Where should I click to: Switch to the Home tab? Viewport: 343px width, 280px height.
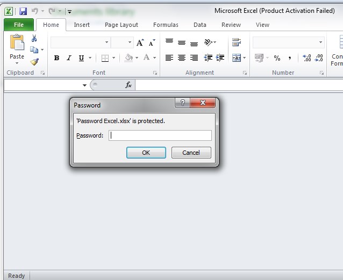click(51, 25)
